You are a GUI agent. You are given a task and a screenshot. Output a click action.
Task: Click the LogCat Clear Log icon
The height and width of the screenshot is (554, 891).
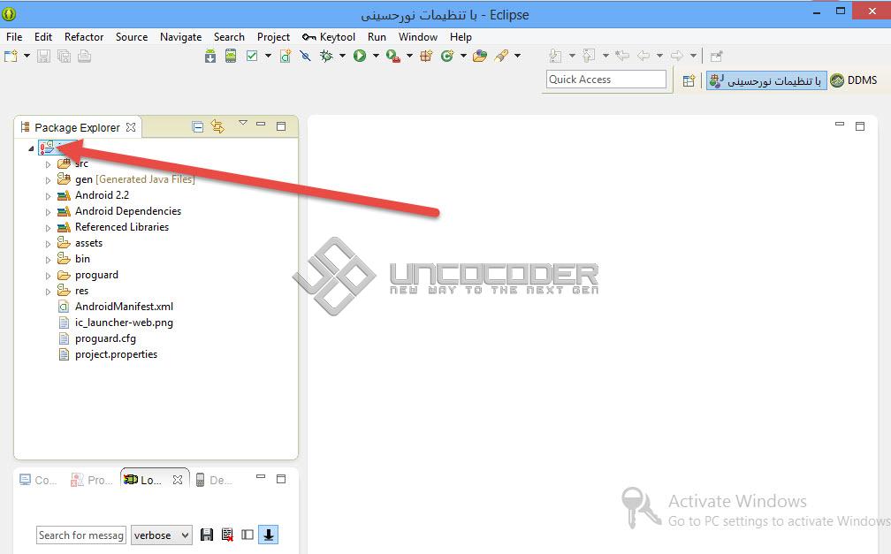tap(227, 535)
